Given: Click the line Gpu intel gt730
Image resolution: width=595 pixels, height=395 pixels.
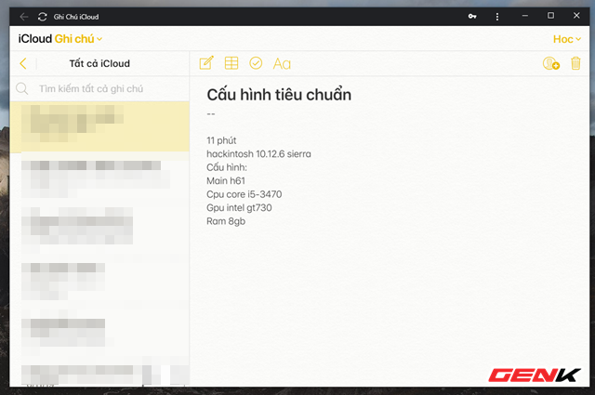Looking at the screenshot, I should coord(239,207).
